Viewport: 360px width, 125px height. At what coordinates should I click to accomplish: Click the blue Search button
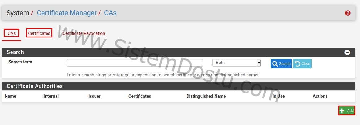tap(281, 64)
